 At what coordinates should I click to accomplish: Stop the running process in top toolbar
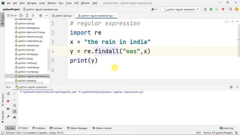[x=223, y=9]
